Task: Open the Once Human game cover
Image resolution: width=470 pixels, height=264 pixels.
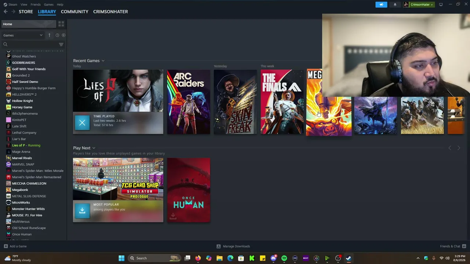Action: click(189, 190)
